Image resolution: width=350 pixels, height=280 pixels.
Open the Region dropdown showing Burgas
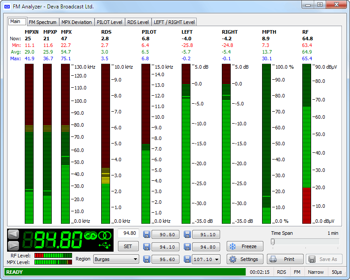click(116, 259)
